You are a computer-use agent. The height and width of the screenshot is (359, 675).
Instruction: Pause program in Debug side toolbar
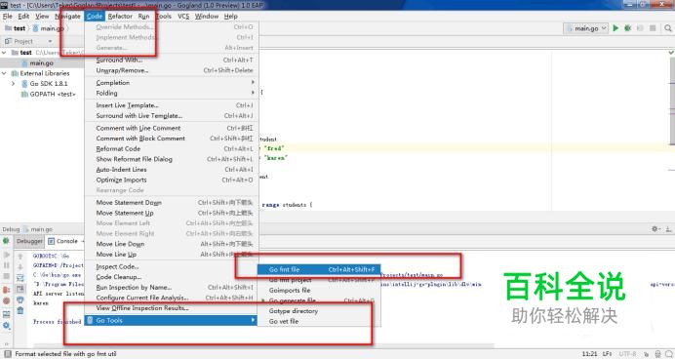tap(6, 265)
